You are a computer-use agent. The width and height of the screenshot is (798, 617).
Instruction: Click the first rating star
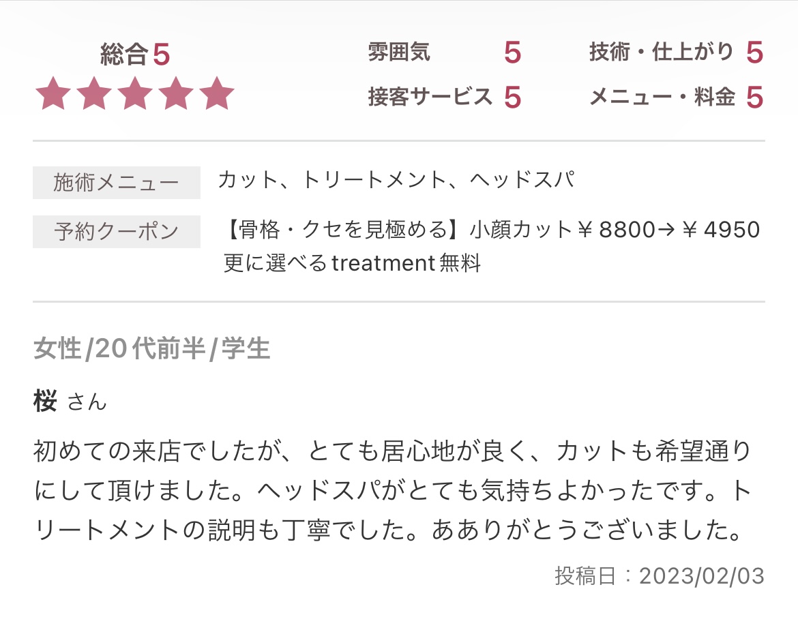[53, 94]
